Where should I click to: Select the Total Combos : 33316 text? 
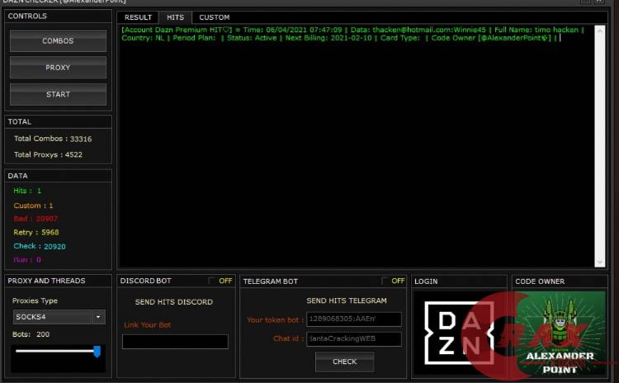(53, 139)
